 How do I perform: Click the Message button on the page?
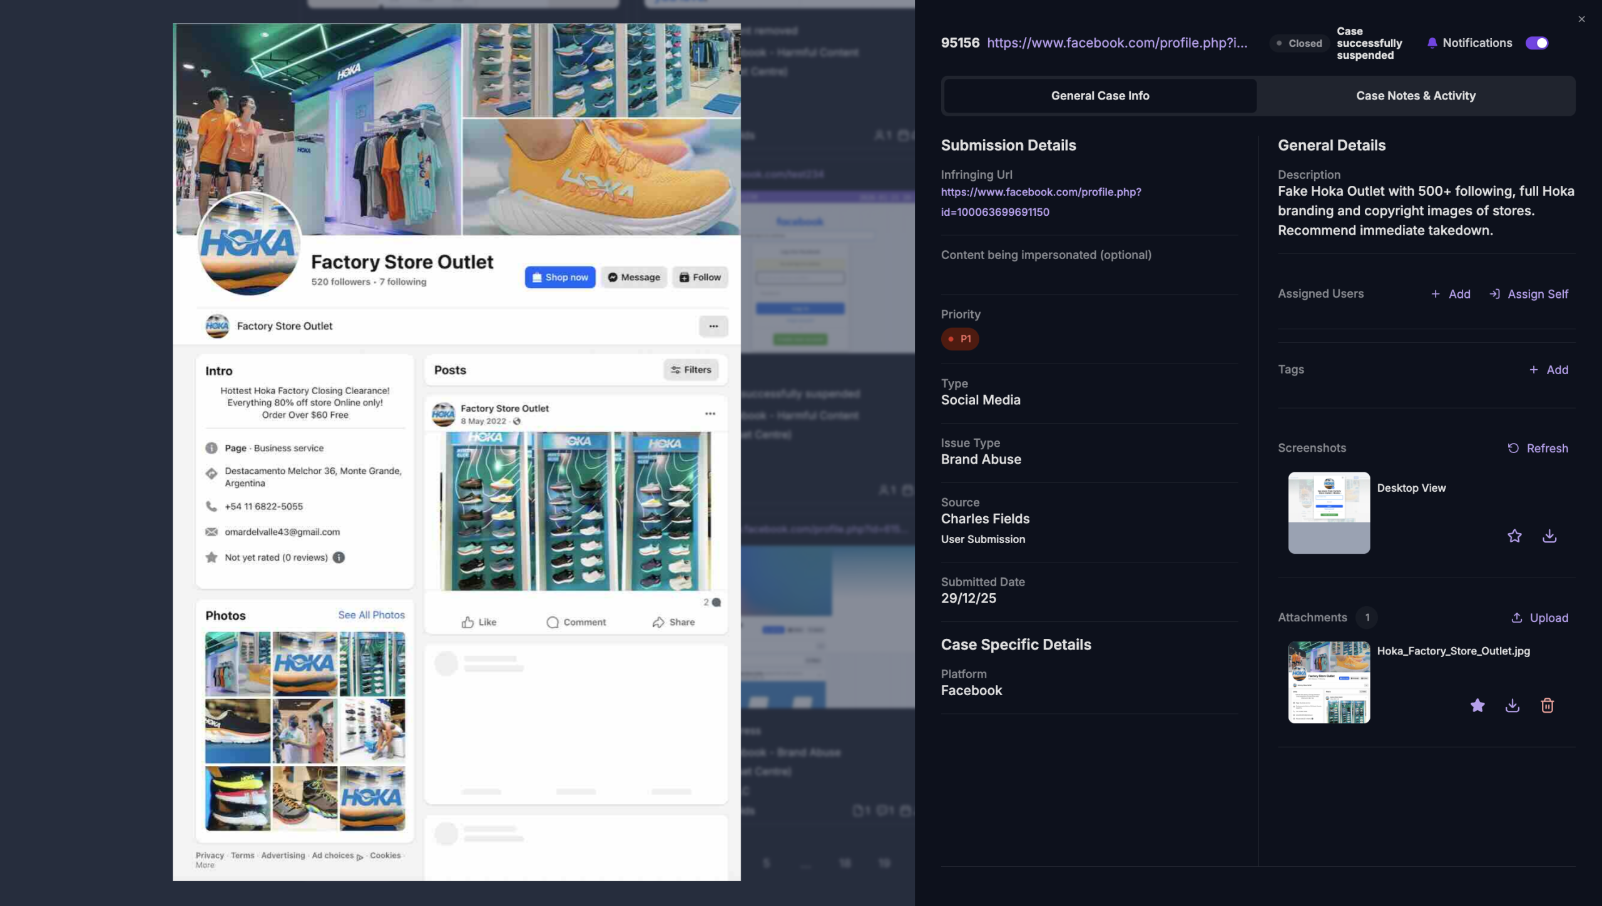633,277
